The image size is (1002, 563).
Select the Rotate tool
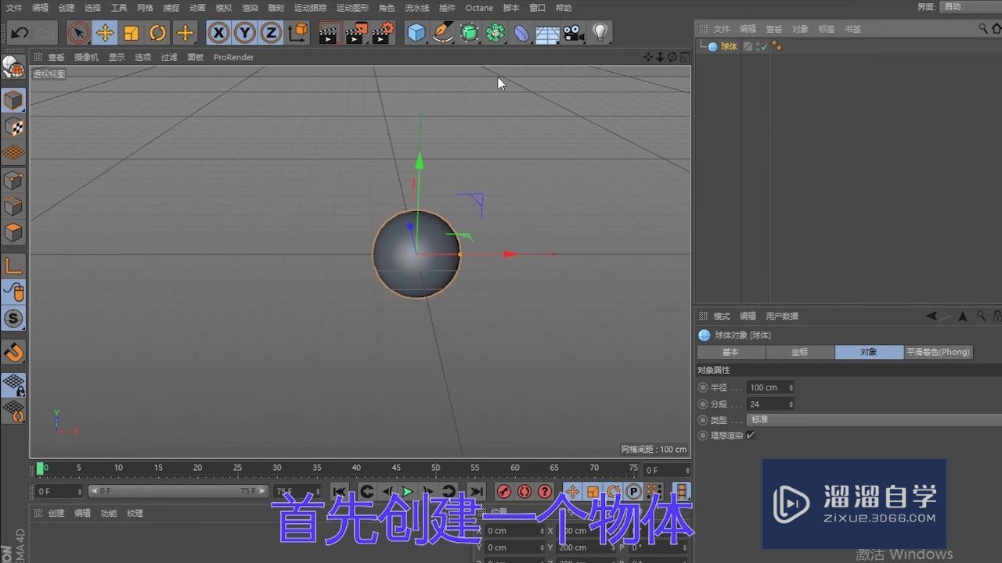157,33
